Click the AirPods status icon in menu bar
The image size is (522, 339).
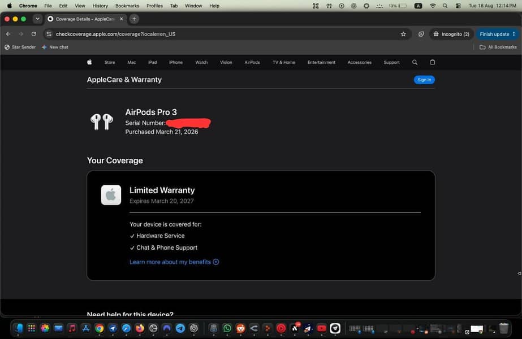coord(329,6)
